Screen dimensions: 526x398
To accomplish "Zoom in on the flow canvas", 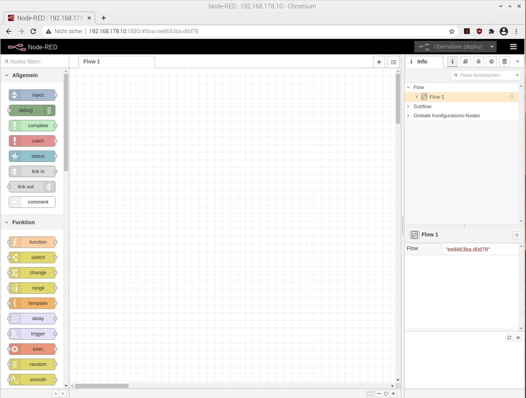I will [x=393, y=393].
